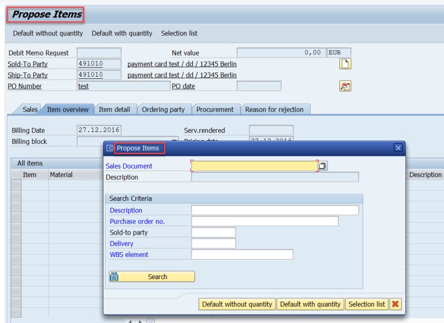Click the PO Number label link
The image size is (444, 323).
(x=25, y=86)
